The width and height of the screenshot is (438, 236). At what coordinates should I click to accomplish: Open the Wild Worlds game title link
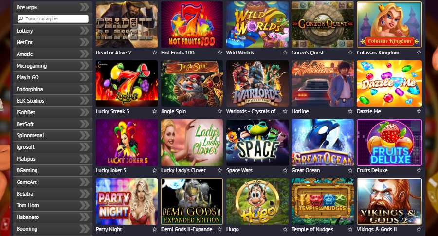(240, 53)
